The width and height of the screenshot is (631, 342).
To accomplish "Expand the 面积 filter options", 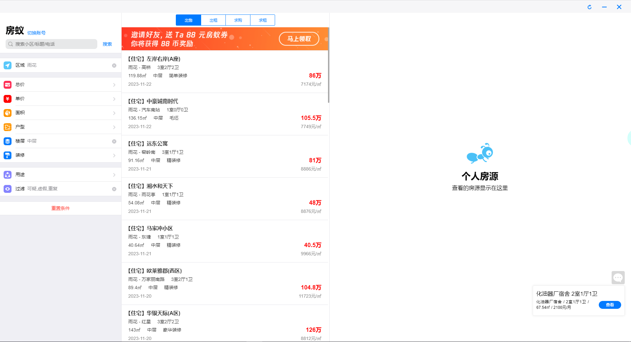I will [x=114, y=113].
